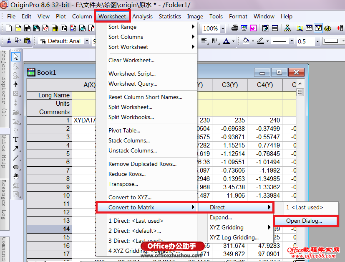Click the font color A button
345x262 pixels.
click(x=226, y=41)
